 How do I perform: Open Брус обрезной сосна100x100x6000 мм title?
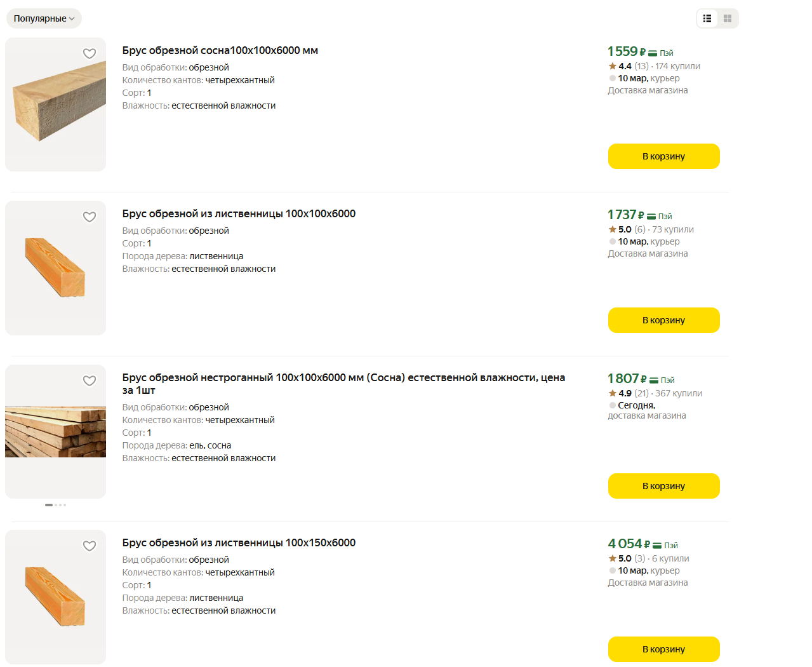tap(220, 51)
